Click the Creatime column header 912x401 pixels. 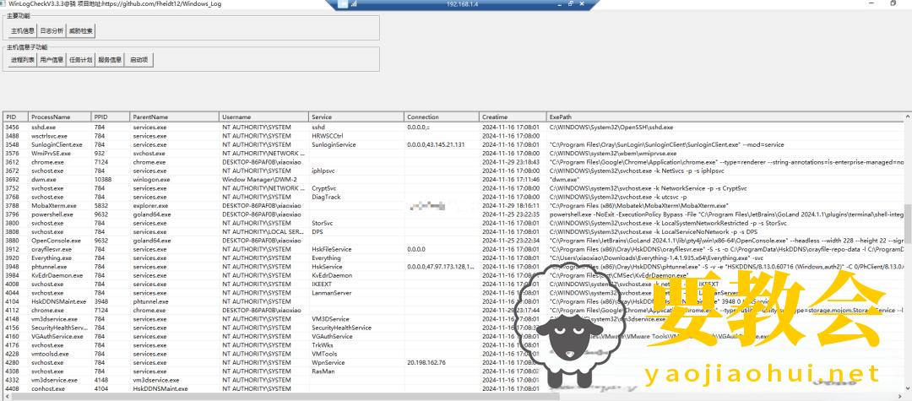[x=511, y=117]
